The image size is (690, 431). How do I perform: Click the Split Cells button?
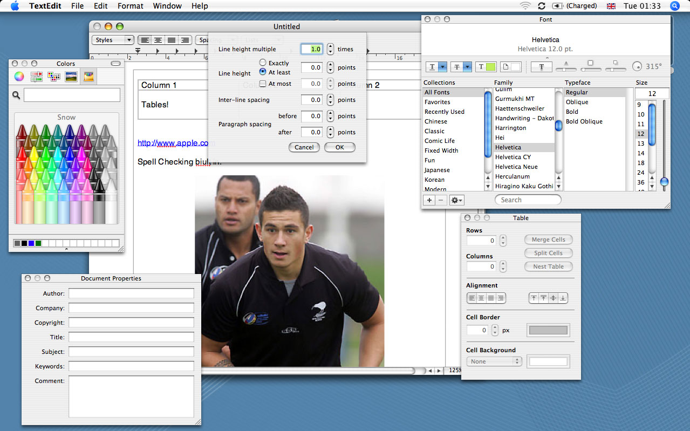549,253
